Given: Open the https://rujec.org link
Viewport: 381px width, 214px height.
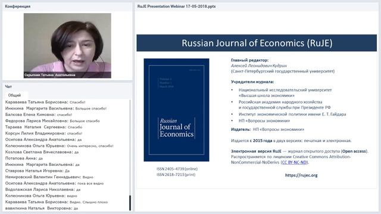Looking at the screenshot, I should [301, 175].
